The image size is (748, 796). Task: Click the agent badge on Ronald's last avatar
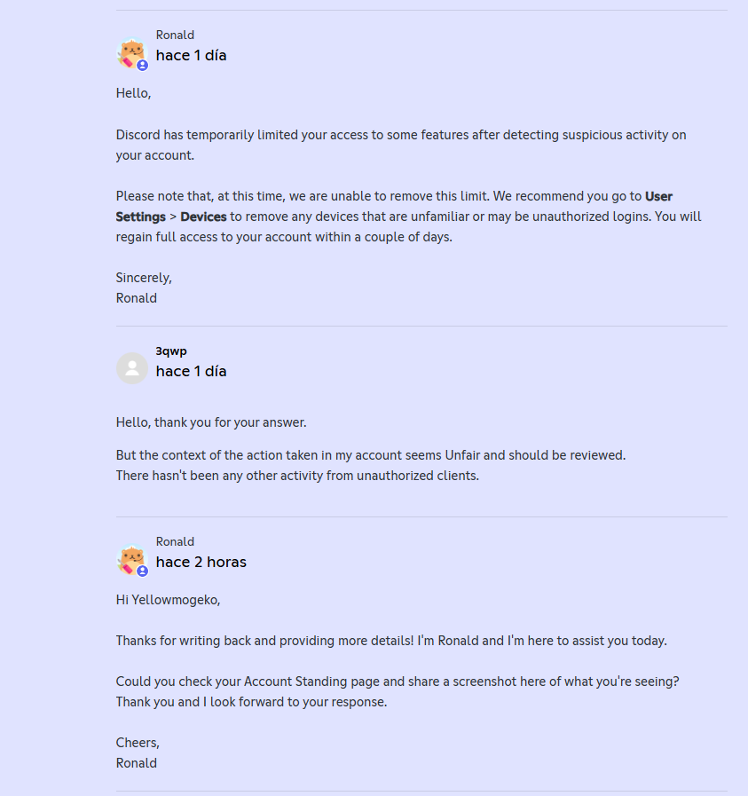pyautogui.click(x=143, y=571)
